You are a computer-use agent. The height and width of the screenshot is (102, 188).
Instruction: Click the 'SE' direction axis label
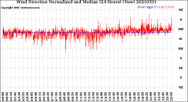[x=181, y=68]
